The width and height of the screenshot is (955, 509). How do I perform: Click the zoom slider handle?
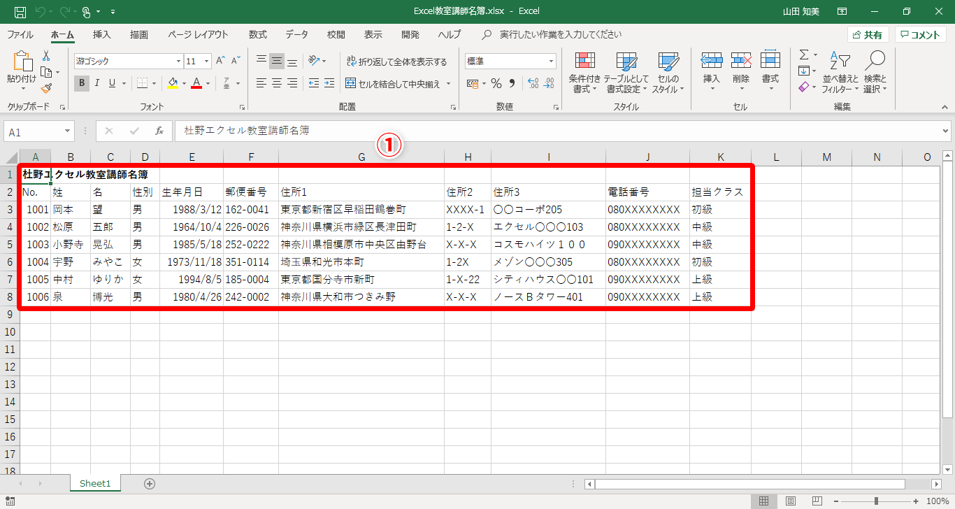876,501
